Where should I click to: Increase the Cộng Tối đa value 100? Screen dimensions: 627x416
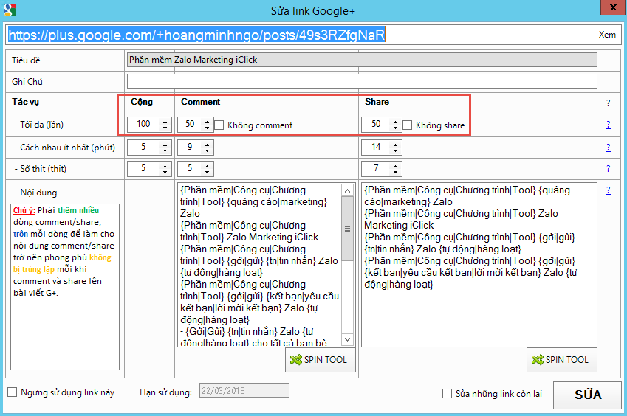click(165, 121)
